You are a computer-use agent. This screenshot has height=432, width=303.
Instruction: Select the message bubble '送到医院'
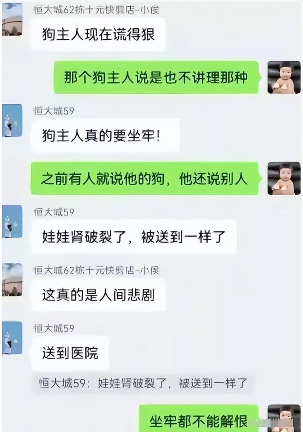click(70, 353)
